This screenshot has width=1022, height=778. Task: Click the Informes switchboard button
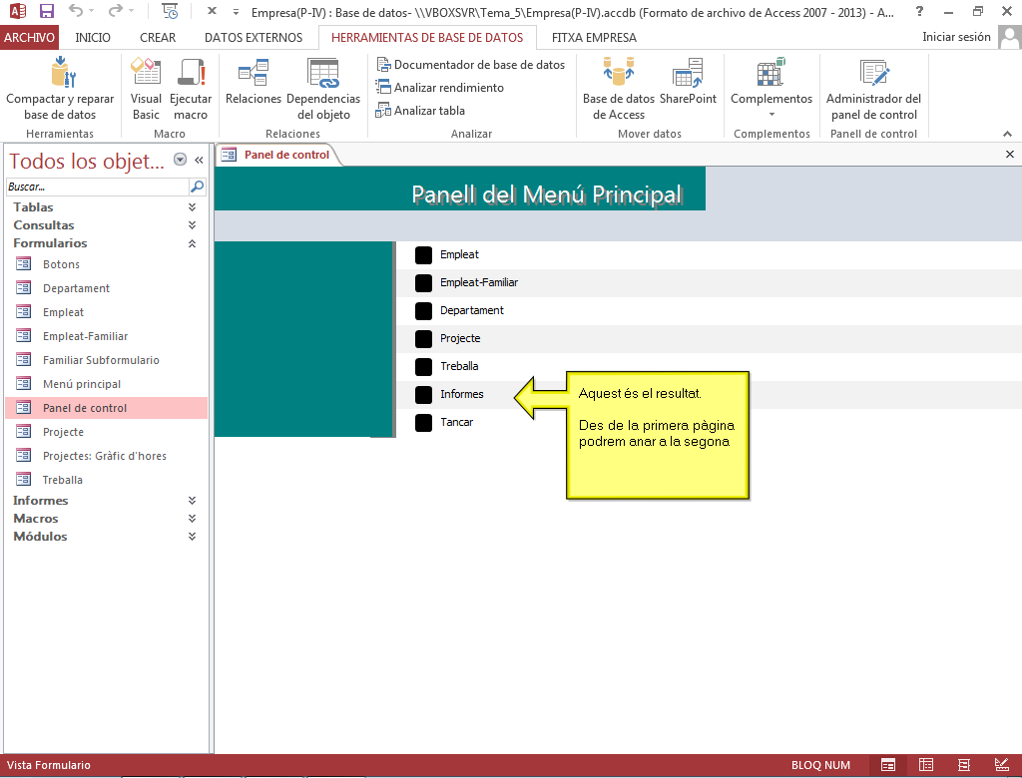tap(423, 394)
